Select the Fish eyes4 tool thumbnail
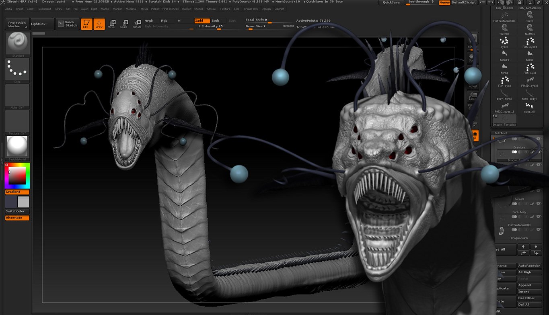 [x=530, y=42]
